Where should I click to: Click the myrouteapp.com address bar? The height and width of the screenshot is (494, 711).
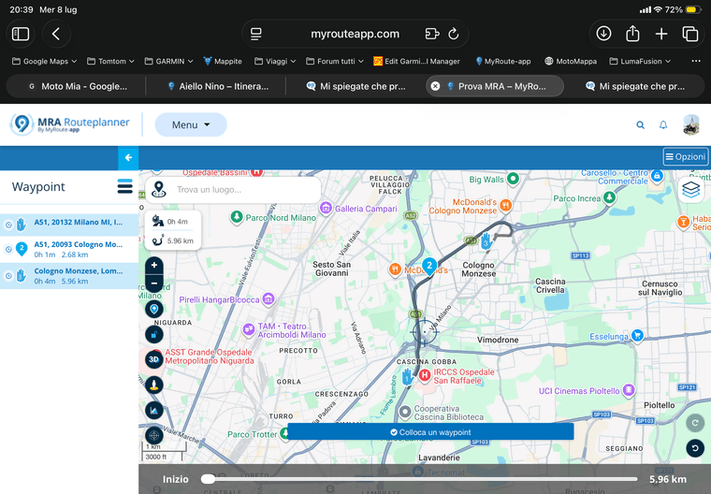(355, 34)
